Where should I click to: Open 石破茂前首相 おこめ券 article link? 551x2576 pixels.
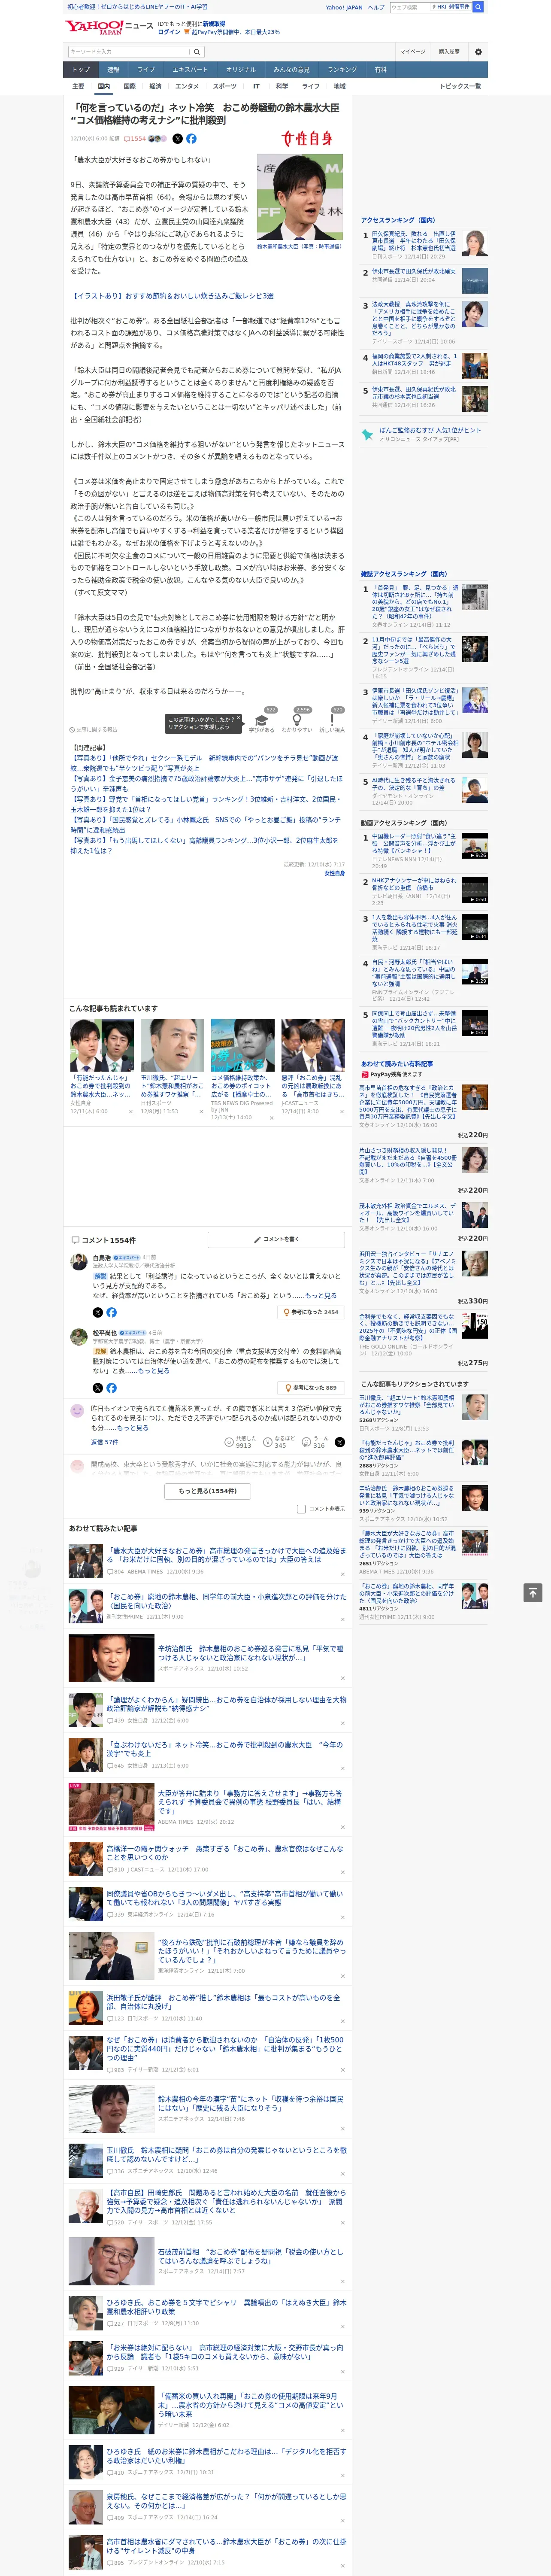click(x=250, y=2256)
